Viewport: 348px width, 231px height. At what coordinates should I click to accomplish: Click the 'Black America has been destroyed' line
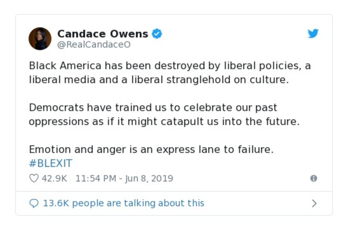point(169,66)
